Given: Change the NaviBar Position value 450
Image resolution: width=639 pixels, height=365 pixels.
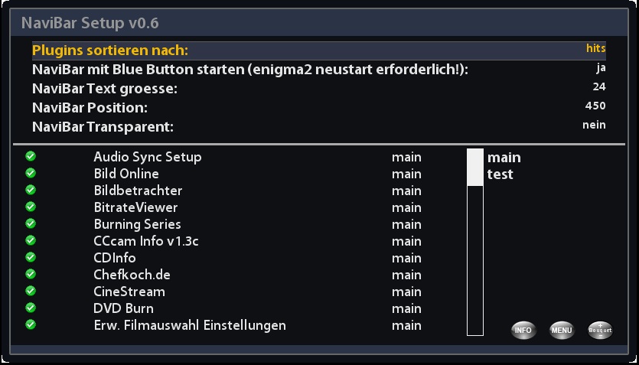Looking at the screenshot, I should (595, 106).
